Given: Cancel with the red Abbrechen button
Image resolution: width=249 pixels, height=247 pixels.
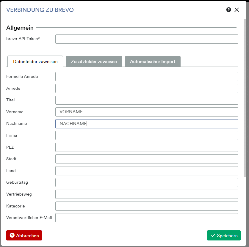Looking at the screenshot, I should click(x=24, y=235).
